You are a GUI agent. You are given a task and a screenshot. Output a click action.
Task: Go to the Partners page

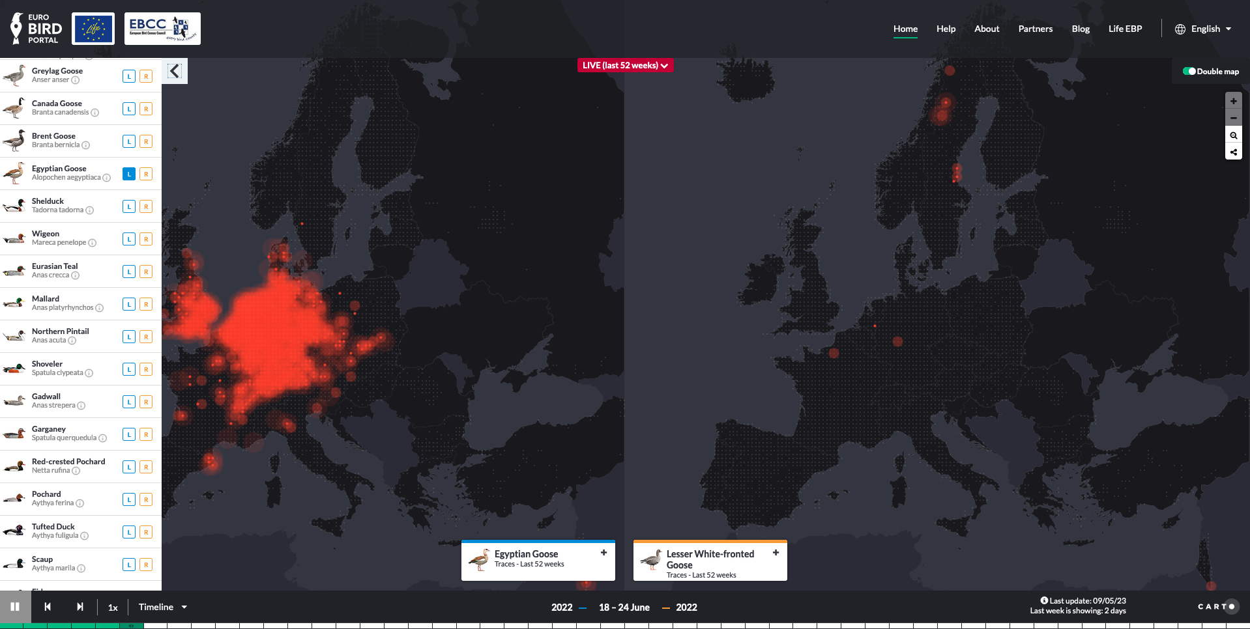pos(1035,29)
